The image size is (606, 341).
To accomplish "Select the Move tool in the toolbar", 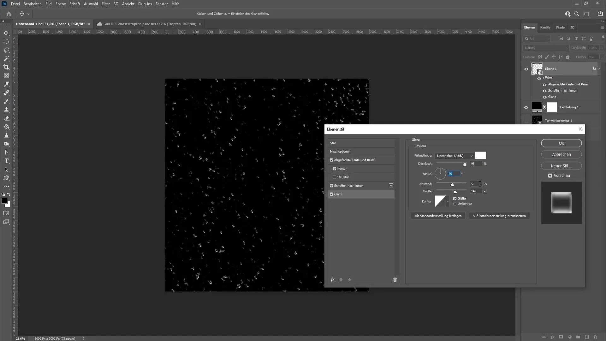I will (x=6, y=33).
